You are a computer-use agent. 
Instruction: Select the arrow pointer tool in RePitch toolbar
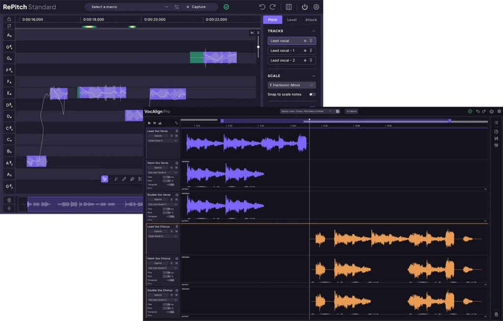click(x=105, y=179)
